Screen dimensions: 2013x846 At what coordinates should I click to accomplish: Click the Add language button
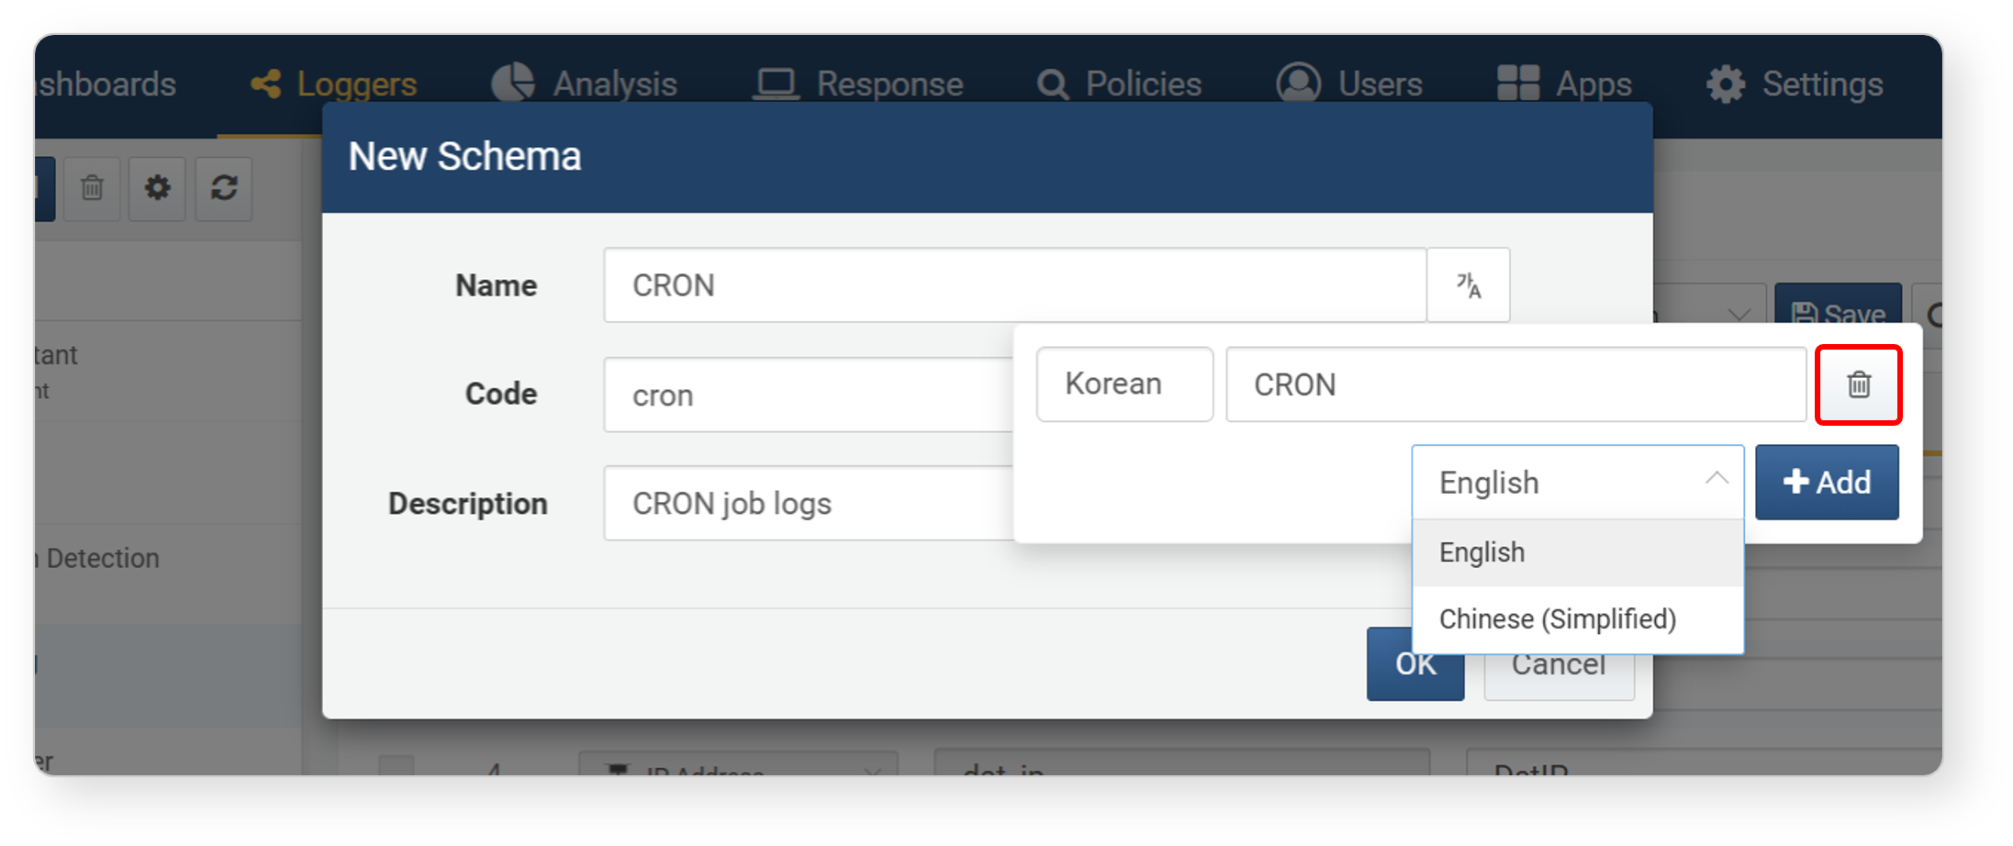(1827, 483)
